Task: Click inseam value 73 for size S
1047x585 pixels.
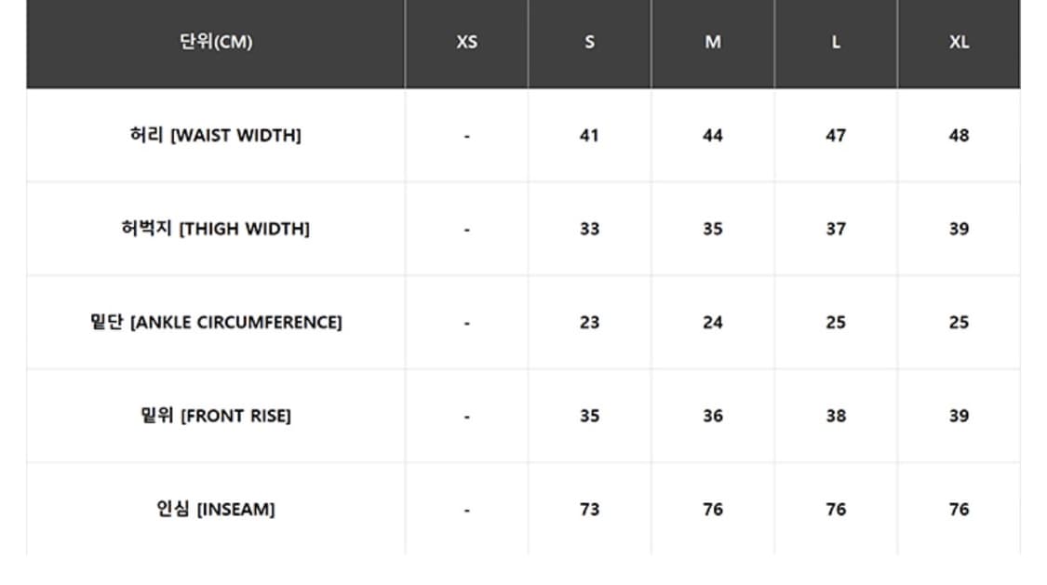Action: (589, 510)
